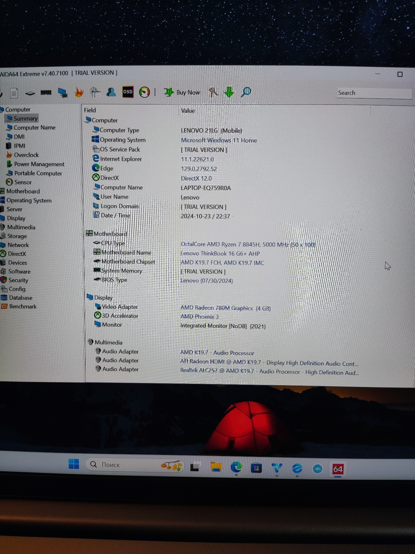Click the AMD K19.7 FCH chipset link

222,263
